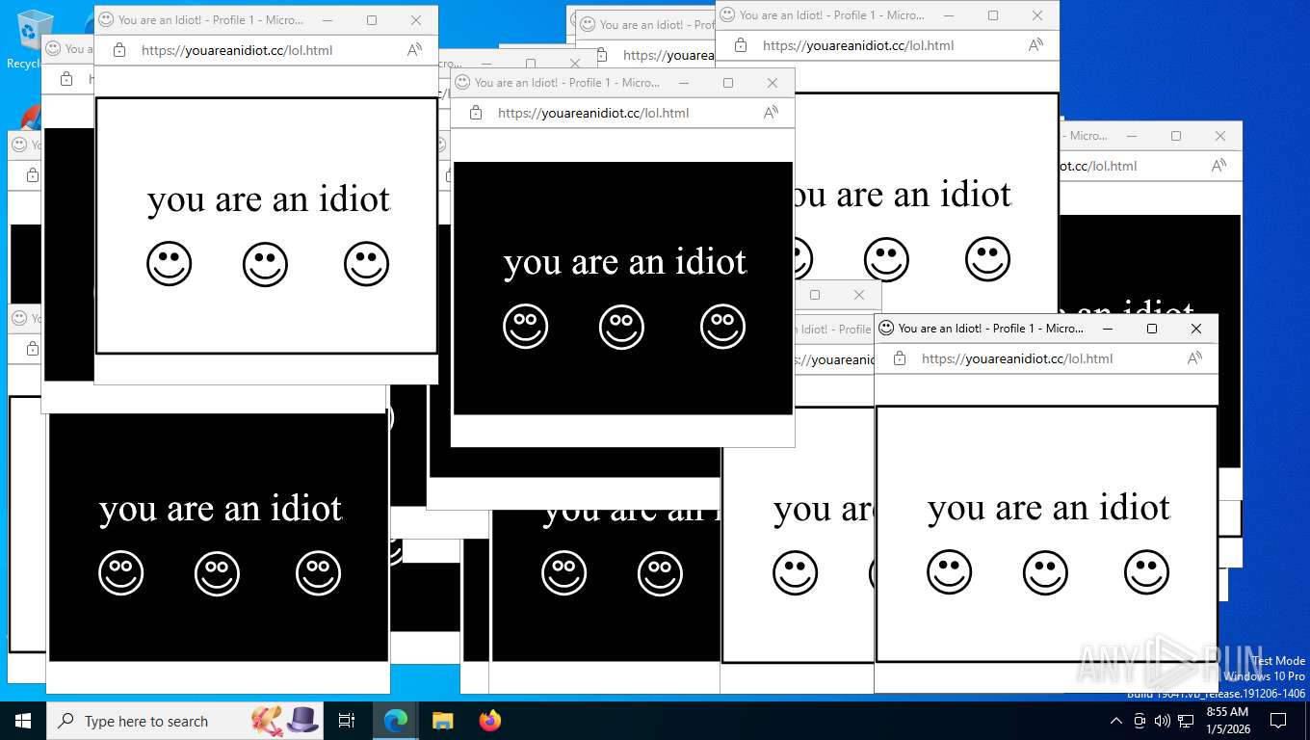Click smiley favicon in top-left white-page window title

[106, 20]
